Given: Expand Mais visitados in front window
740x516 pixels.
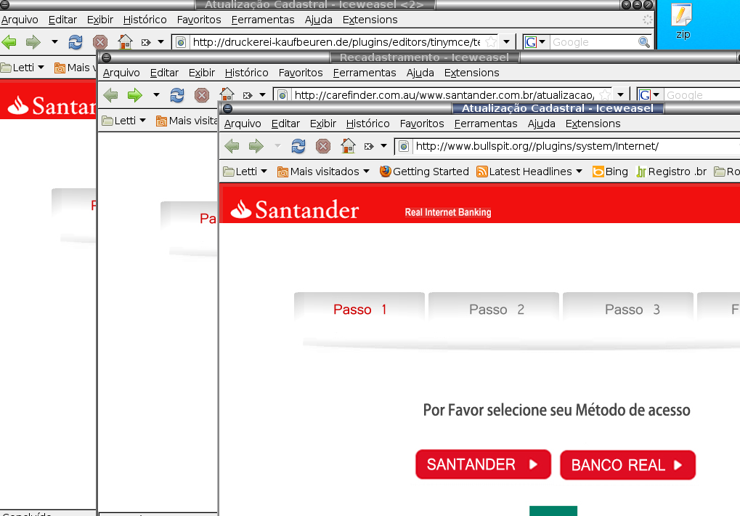Looking at the screenshot, I should click(x=323, y=172).
